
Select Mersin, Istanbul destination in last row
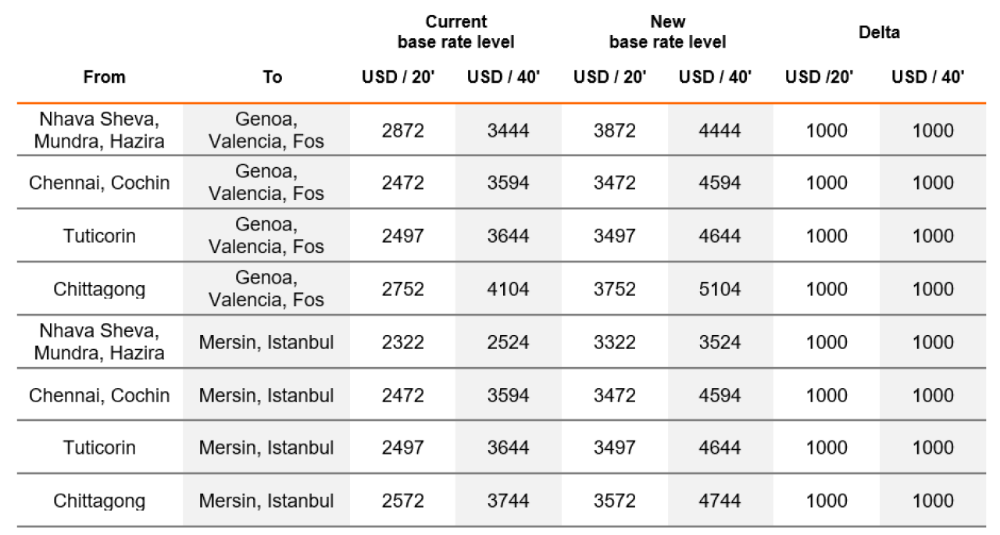[x=266, y=501]
